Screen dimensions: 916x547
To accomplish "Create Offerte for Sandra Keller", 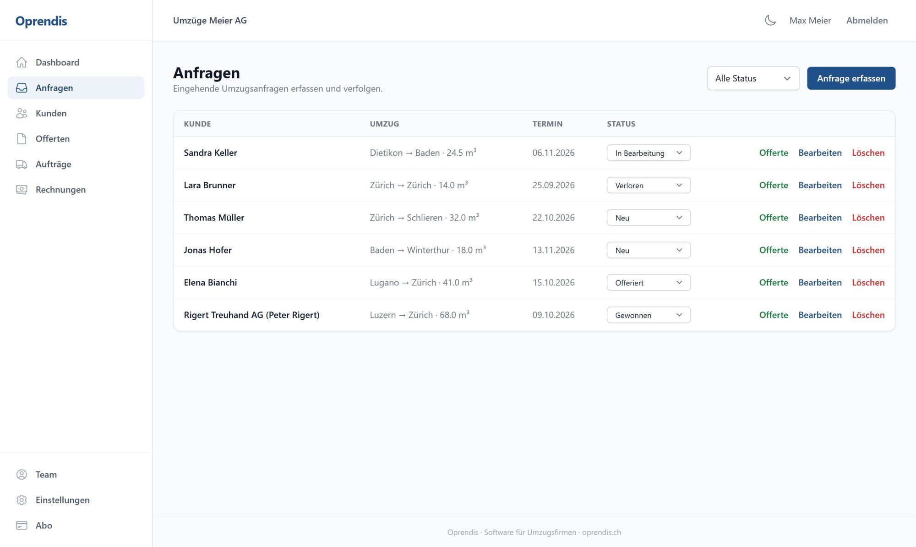I will click(774, 153).
